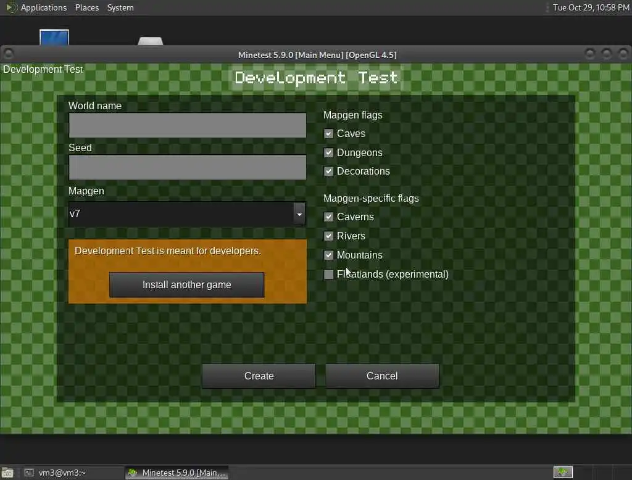Screen dimensions: 632x480
Task: Click the computer monitor desktop icon
Action: click(x=54, y=37)
